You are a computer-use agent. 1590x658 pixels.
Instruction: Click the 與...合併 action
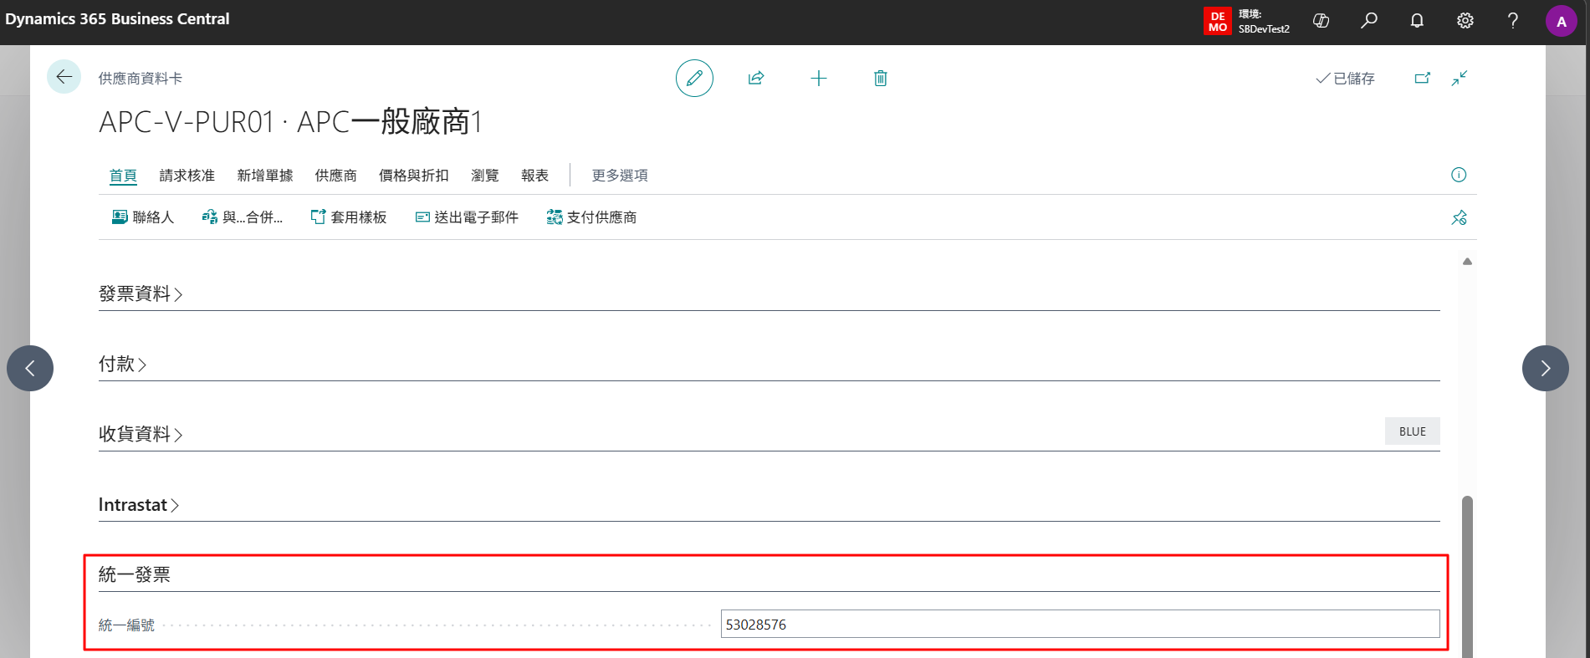[243, 217]
